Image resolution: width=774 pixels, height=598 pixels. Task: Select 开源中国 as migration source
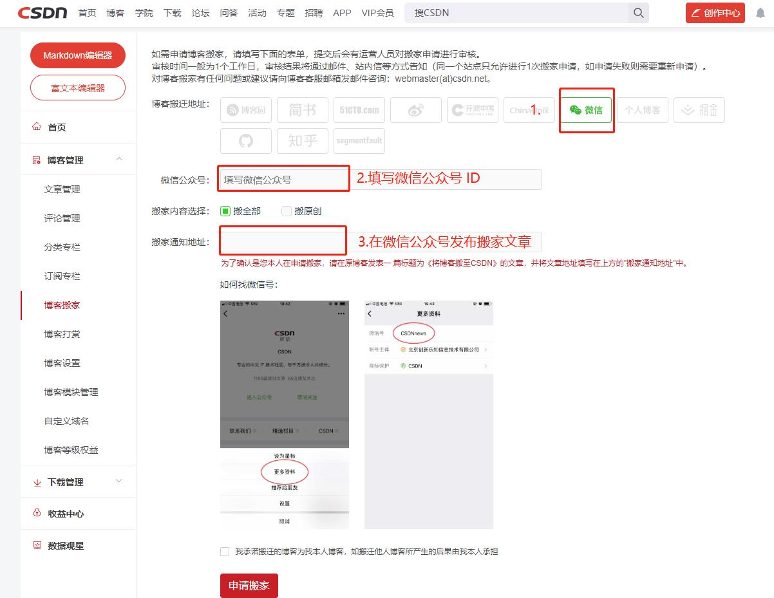coord(473,110)
